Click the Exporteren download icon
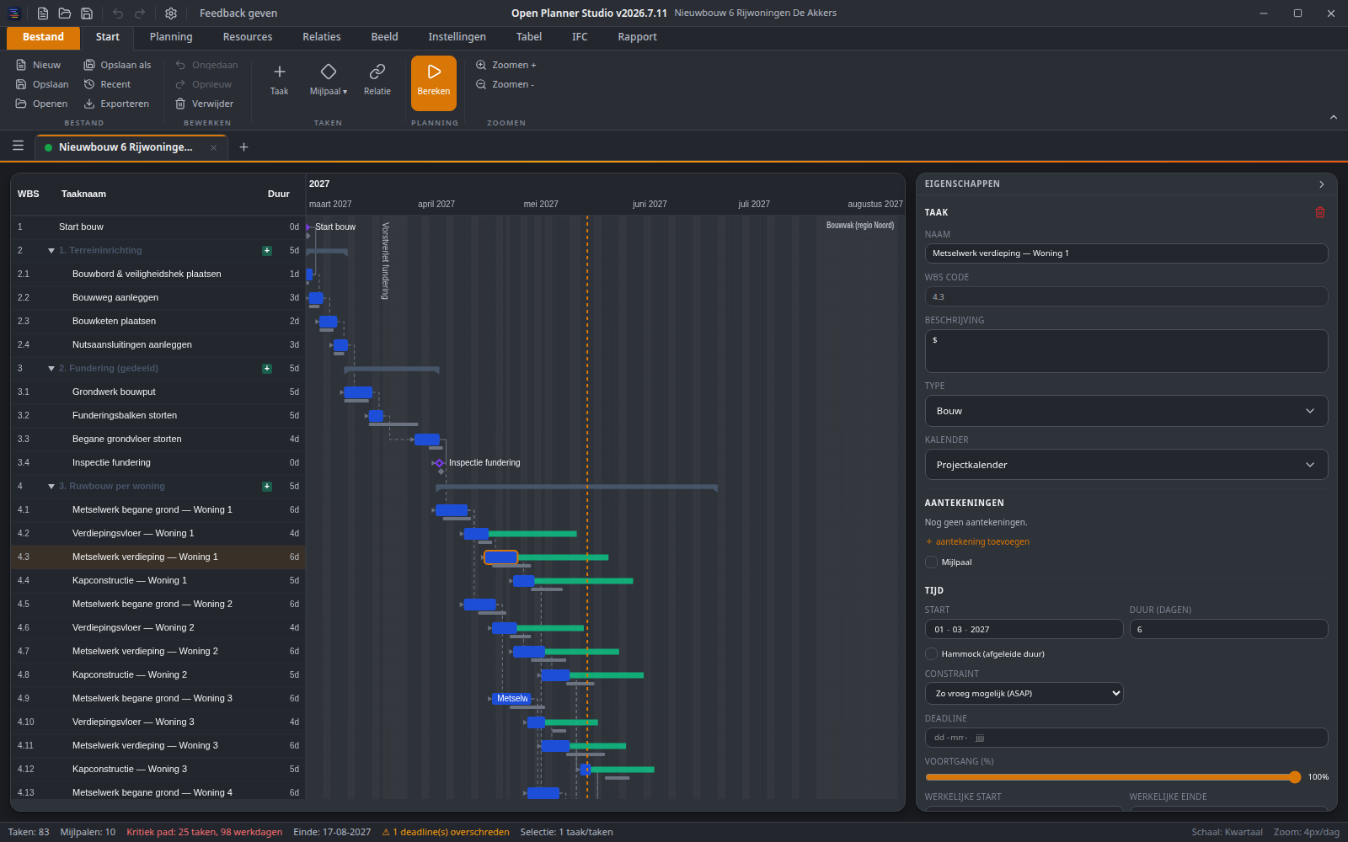 coord(89,104)
